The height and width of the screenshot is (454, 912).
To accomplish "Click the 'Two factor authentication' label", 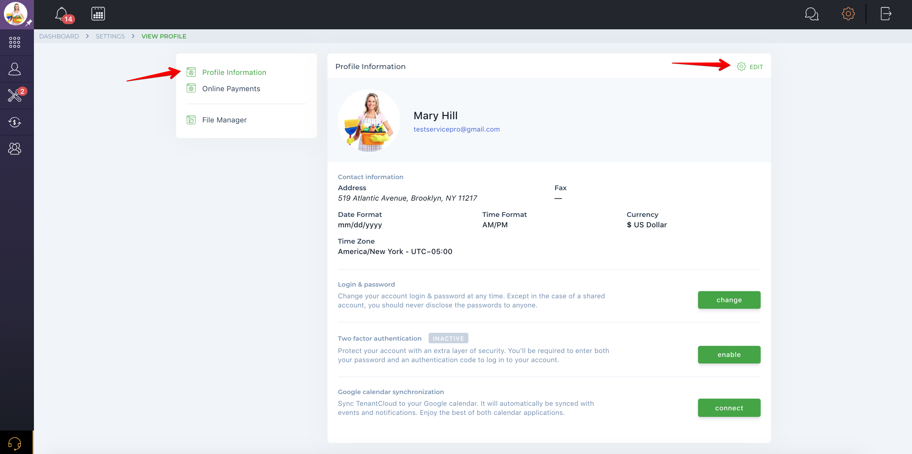I will 379,338.
